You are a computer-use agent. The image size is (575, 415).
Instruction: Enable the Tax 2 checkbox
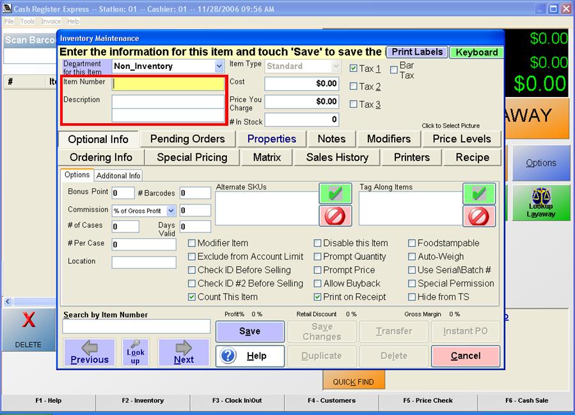pyautogui.click(x=354, y=86)
